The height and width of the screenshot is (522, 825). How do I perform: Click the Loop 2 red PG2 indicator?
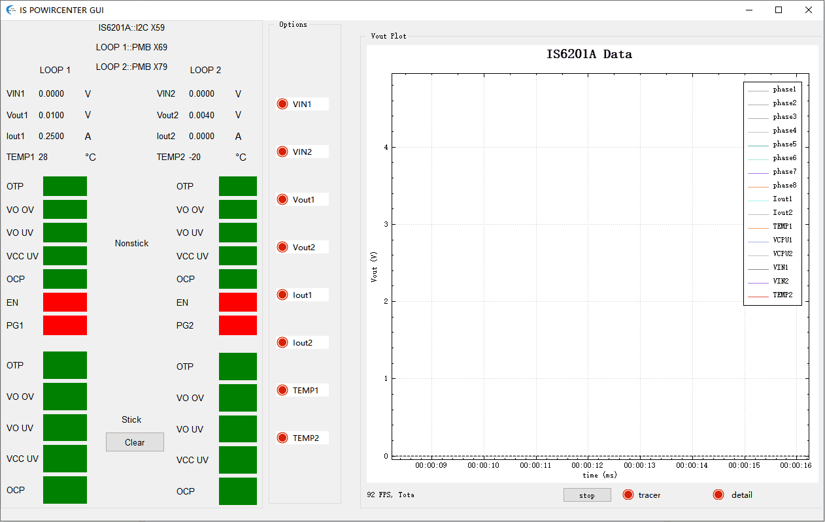(237, 325)
